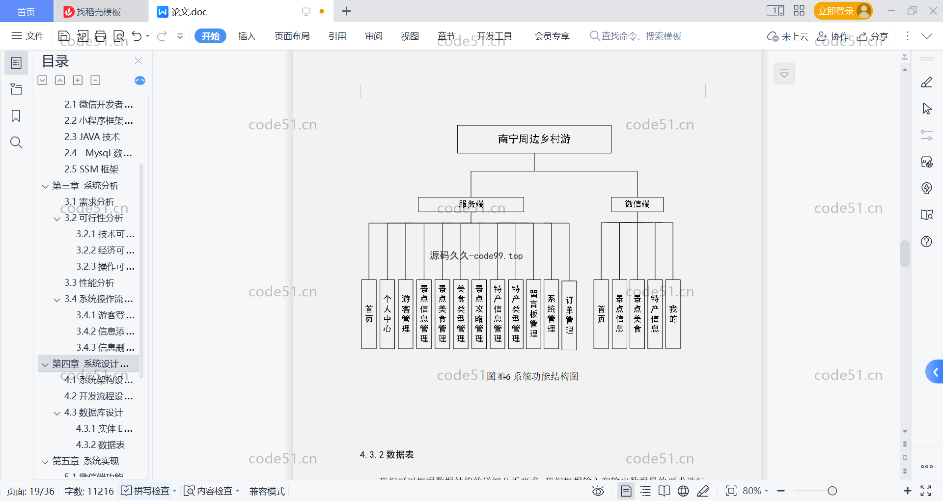Click the vertical document scrollbar thumb
Image resolution: width=943 pixels, height=501 pixels.
click(905, 253)
